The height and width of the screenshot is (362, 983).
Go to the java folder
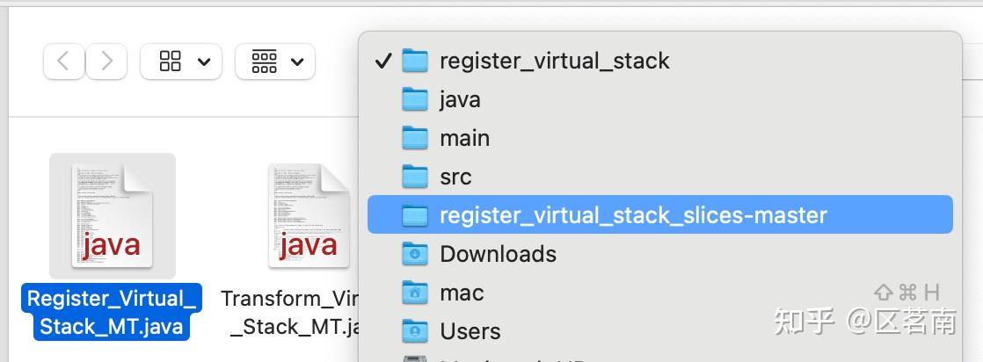coord(460,99)
